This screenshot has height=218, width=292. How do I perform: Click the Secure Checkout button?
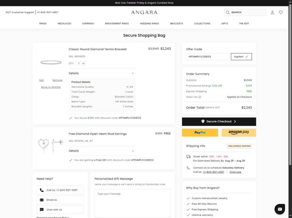[219, 122]
